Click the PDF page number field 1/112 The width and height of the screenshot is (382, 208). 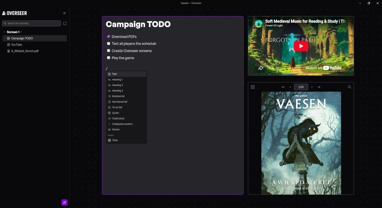coord(301,87)
